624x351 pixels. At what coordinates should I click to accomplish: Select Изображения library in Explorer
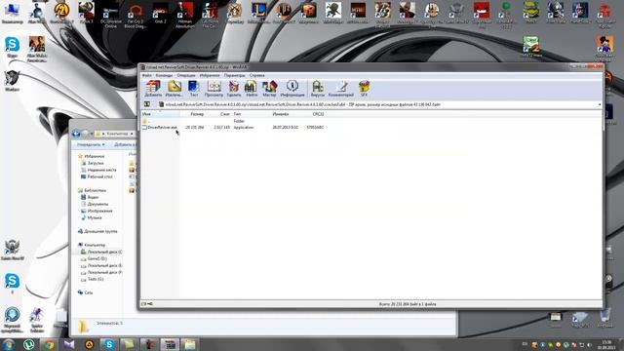coord(97,211)
